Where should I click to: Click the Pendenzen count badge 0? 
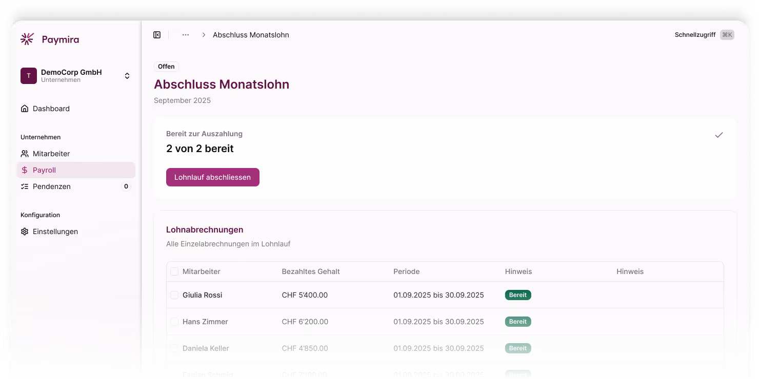click(126, 186)
